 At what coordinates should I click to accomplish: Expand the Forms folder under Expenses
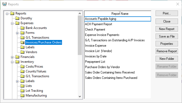click(17, 33)
